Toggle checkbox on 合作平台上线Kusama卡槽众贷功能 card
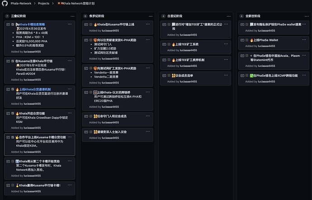 [x=13, y=137]
